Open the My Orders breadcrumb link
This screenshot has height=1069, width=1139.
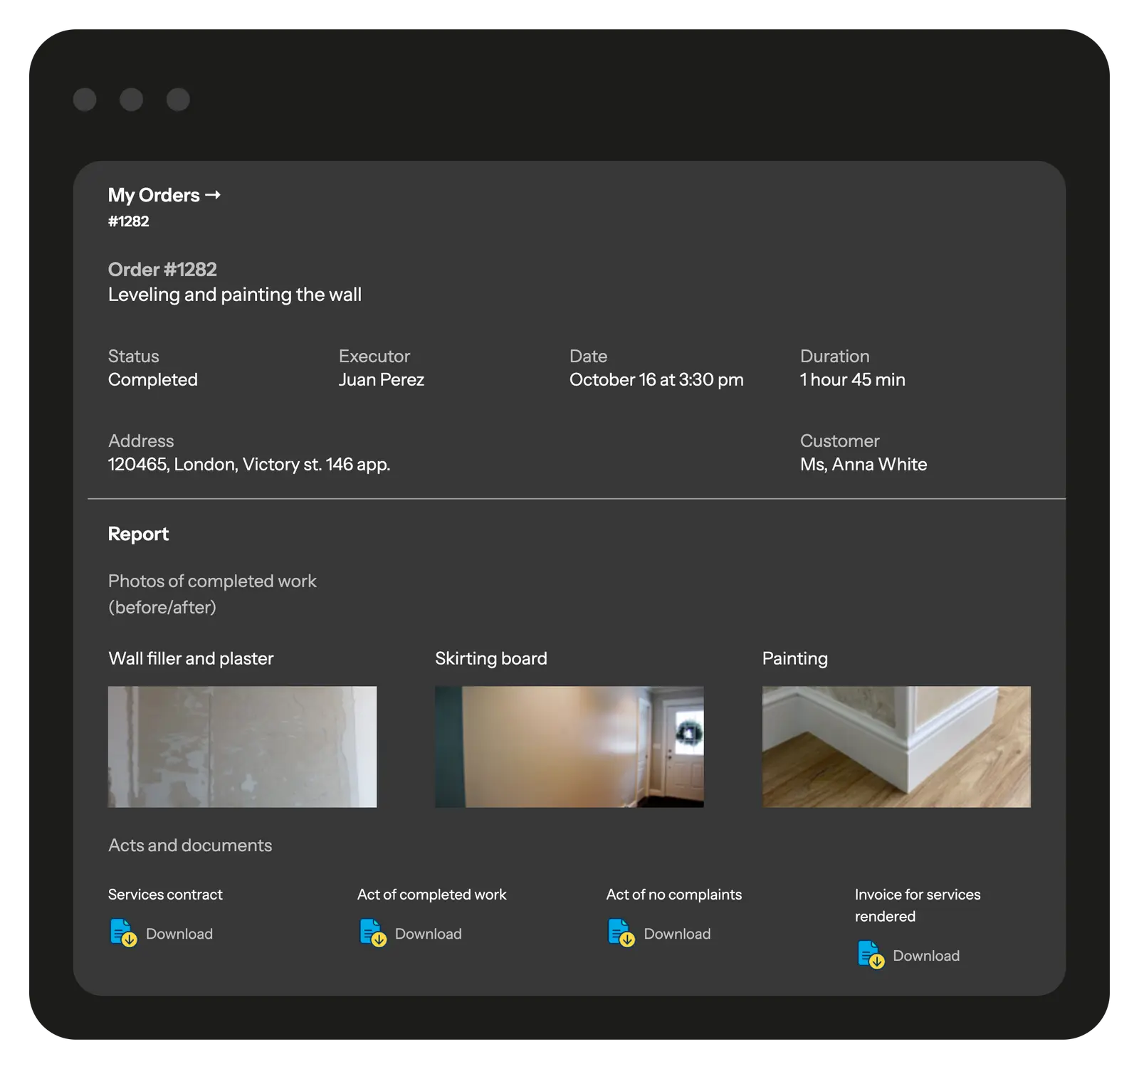[154, 195]
